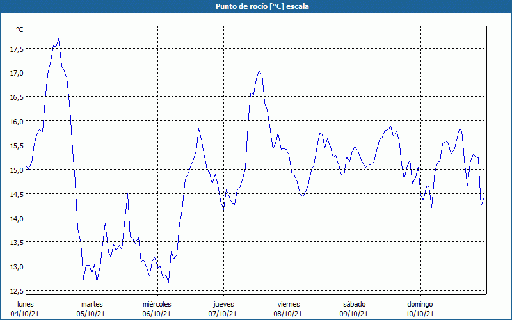Click the 13,5 y-axis label
The image size is (512, 320).
click(17, 243)
